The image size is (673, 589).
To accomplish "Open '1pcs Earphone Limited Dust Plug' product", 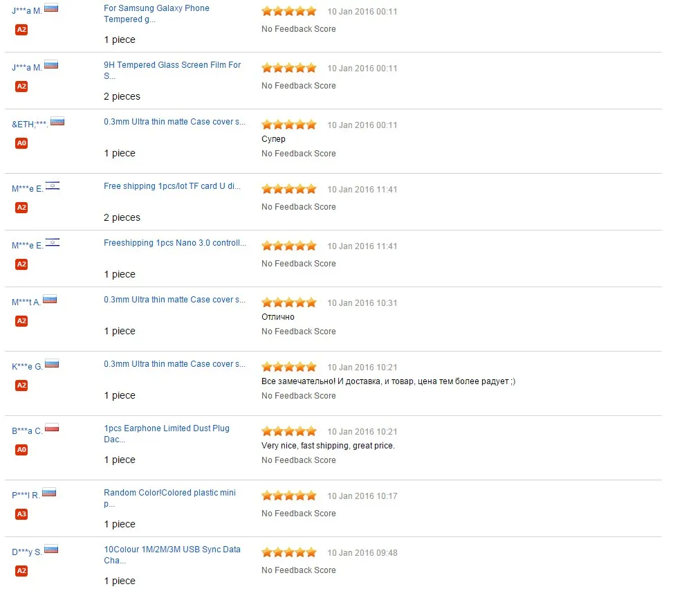I will point(167,434).
